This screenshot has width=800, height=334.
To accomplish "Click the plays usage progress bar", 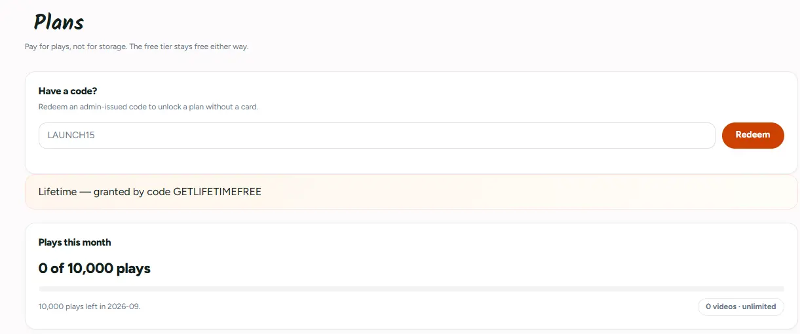I will tap(411, 289).
